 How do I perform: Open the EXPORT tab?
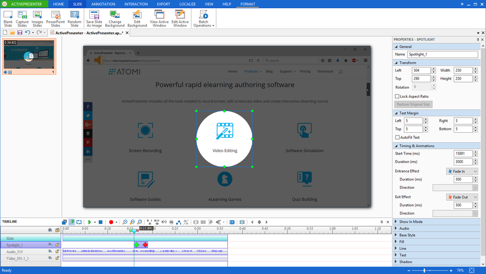point(163,4)
